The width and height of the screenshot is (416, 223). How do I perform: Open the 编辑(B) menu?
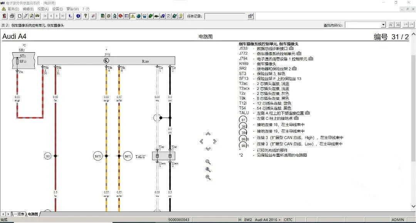[x=28, y=9]
